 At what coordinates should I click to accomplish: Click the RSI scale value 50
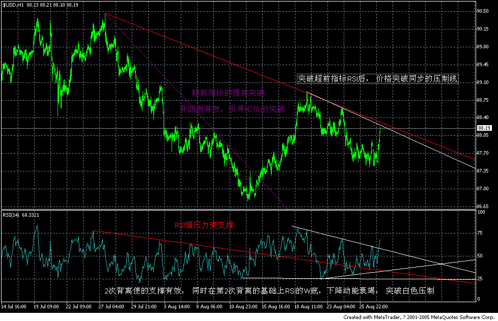(480, 256)
